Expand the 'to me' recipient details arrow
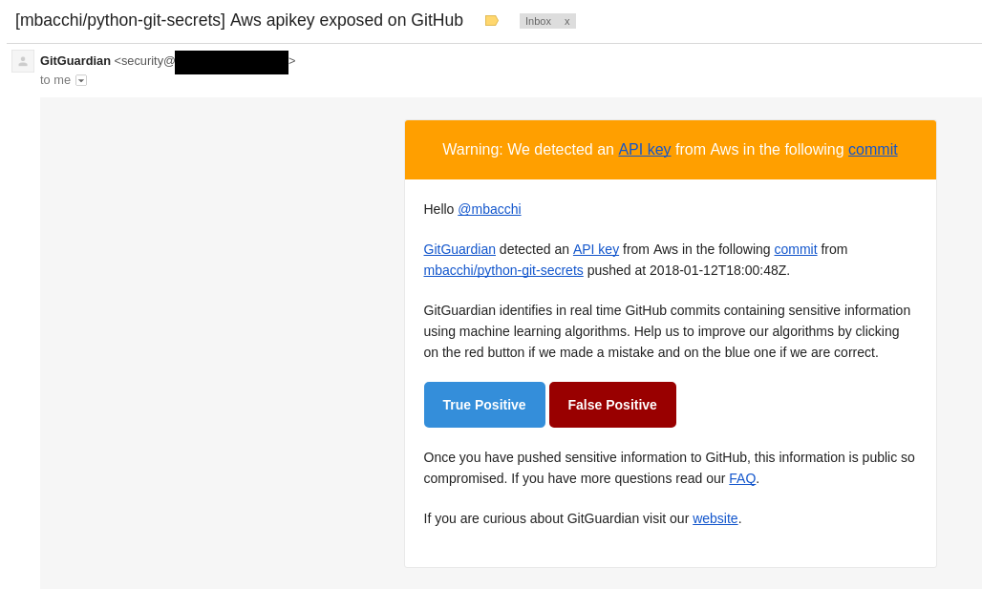Viewport: 982px width, 589px height. [x=81, y=80]
